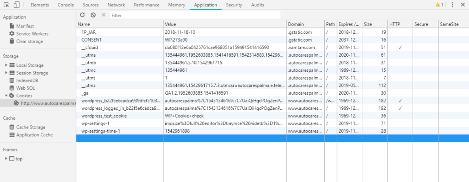469x182 pixels.
Task: Switch to the Network tab
Action: [x=116, y=5]
